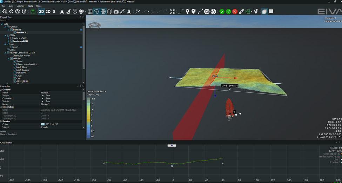Click the Runline colour swatch 173, 216, 230
Image resolution: width=342 pixels, height=183 pixels.
click(43, 124)
